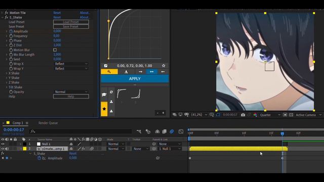The width and height of the screenshot is (324, 182).
Task: Switch to the Comp 1 timeline tab
Action: (18, 123)
